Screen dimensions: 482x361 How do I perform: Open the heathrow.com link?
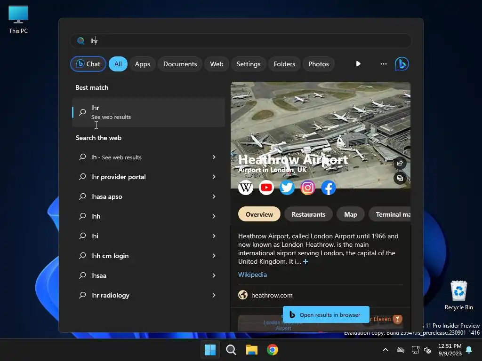coord(272,295)
